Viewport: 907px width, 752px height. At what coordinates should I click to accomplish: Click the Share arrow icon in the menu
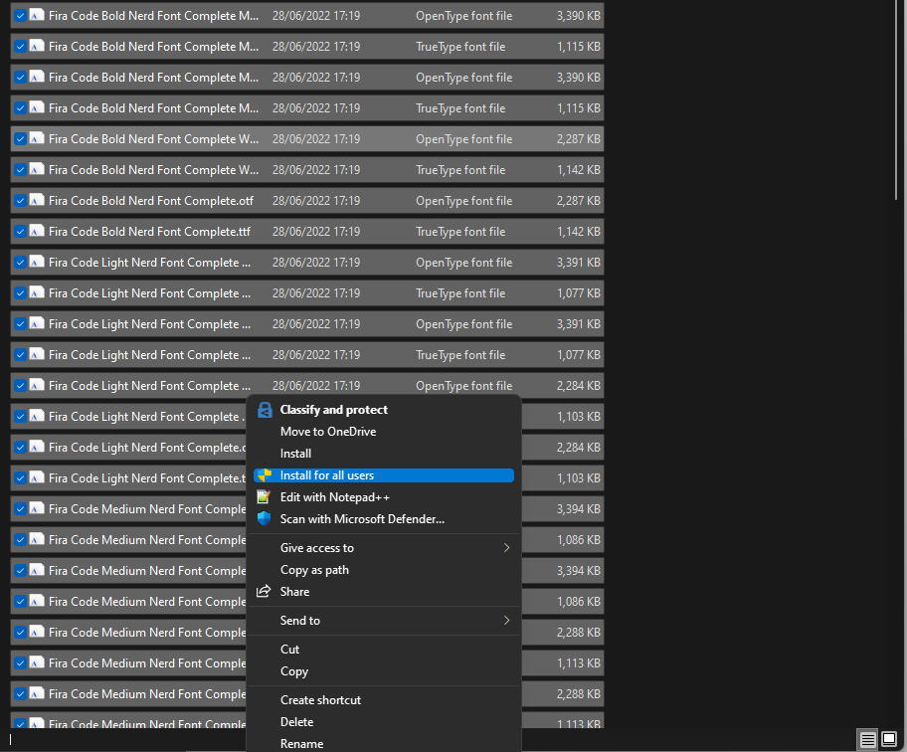(264, 591)
